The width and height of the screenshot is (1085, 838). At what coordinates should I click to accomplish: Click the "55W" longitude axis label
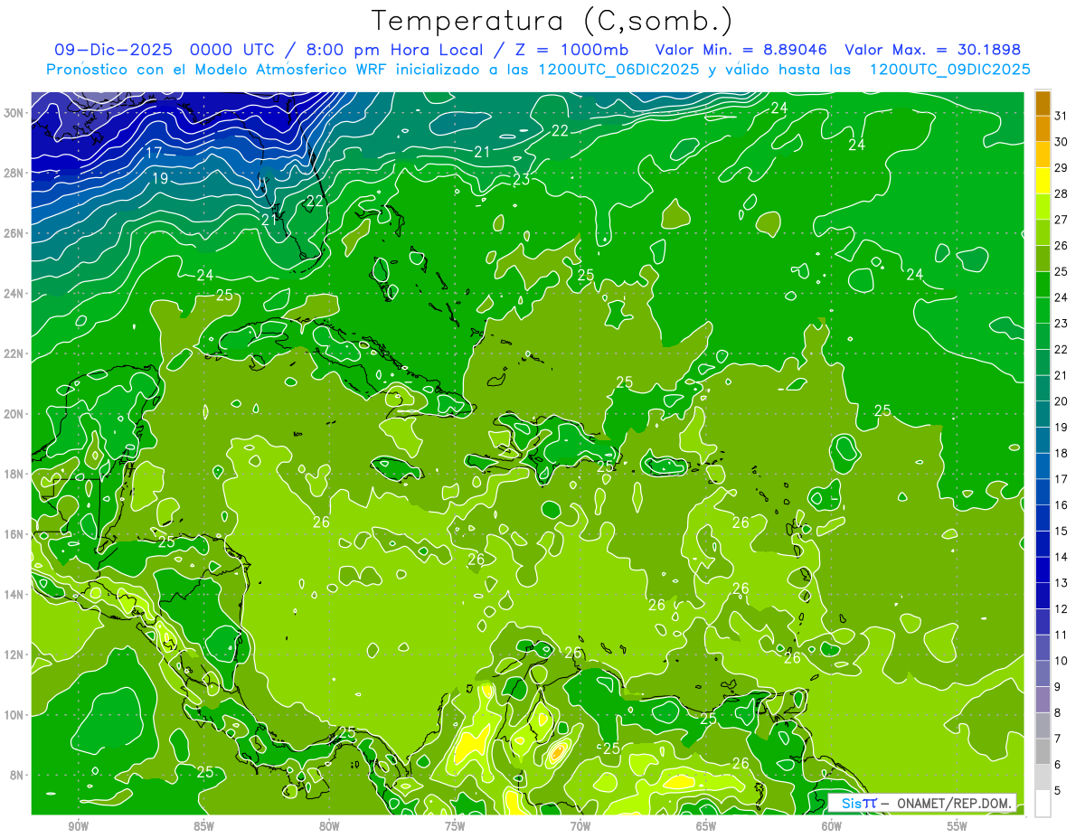[958, 826]
